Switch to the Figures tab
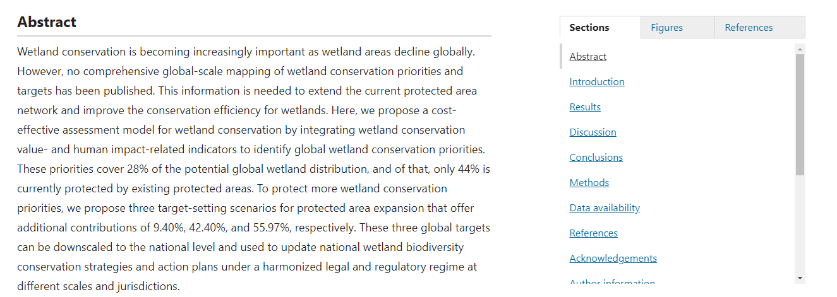This screenshot has width=837, height=297. click(666, 28)
